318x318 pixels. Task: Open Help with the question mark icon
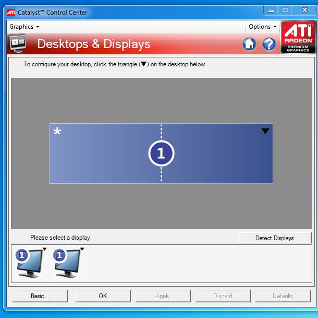[269, 44]
